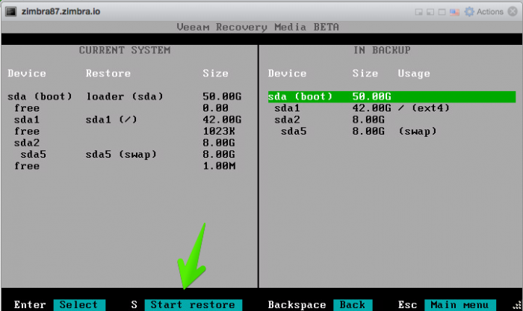Click the US flag keyboard layout icon
This screenshot has height=311, width=523.
click(x=454, y=13)
